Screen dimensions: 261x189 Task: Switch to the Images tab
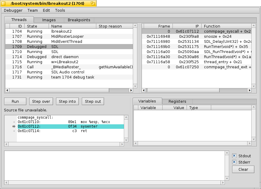tap(49, 20)
